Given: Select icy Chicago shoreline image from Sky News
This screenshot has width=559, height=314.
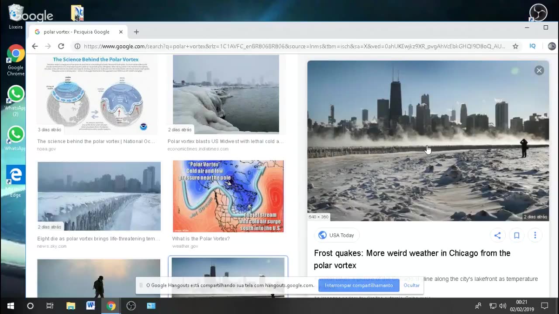Looking at the screenshot, I should pyautogui.click(x=99, y=196).
